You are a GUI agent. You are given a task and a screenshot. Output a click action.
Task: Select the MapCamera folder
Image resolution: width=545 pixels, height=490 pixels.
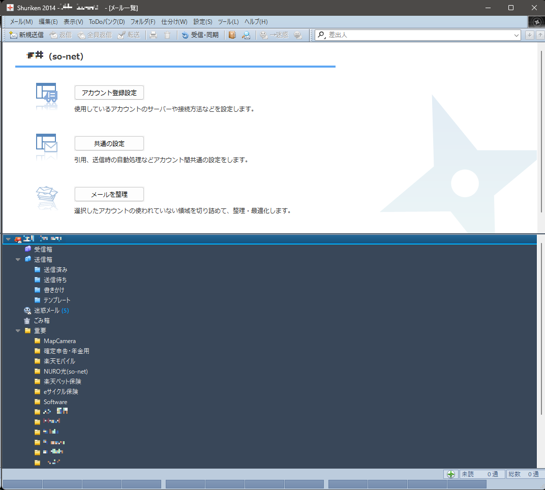tap(59, 341)
